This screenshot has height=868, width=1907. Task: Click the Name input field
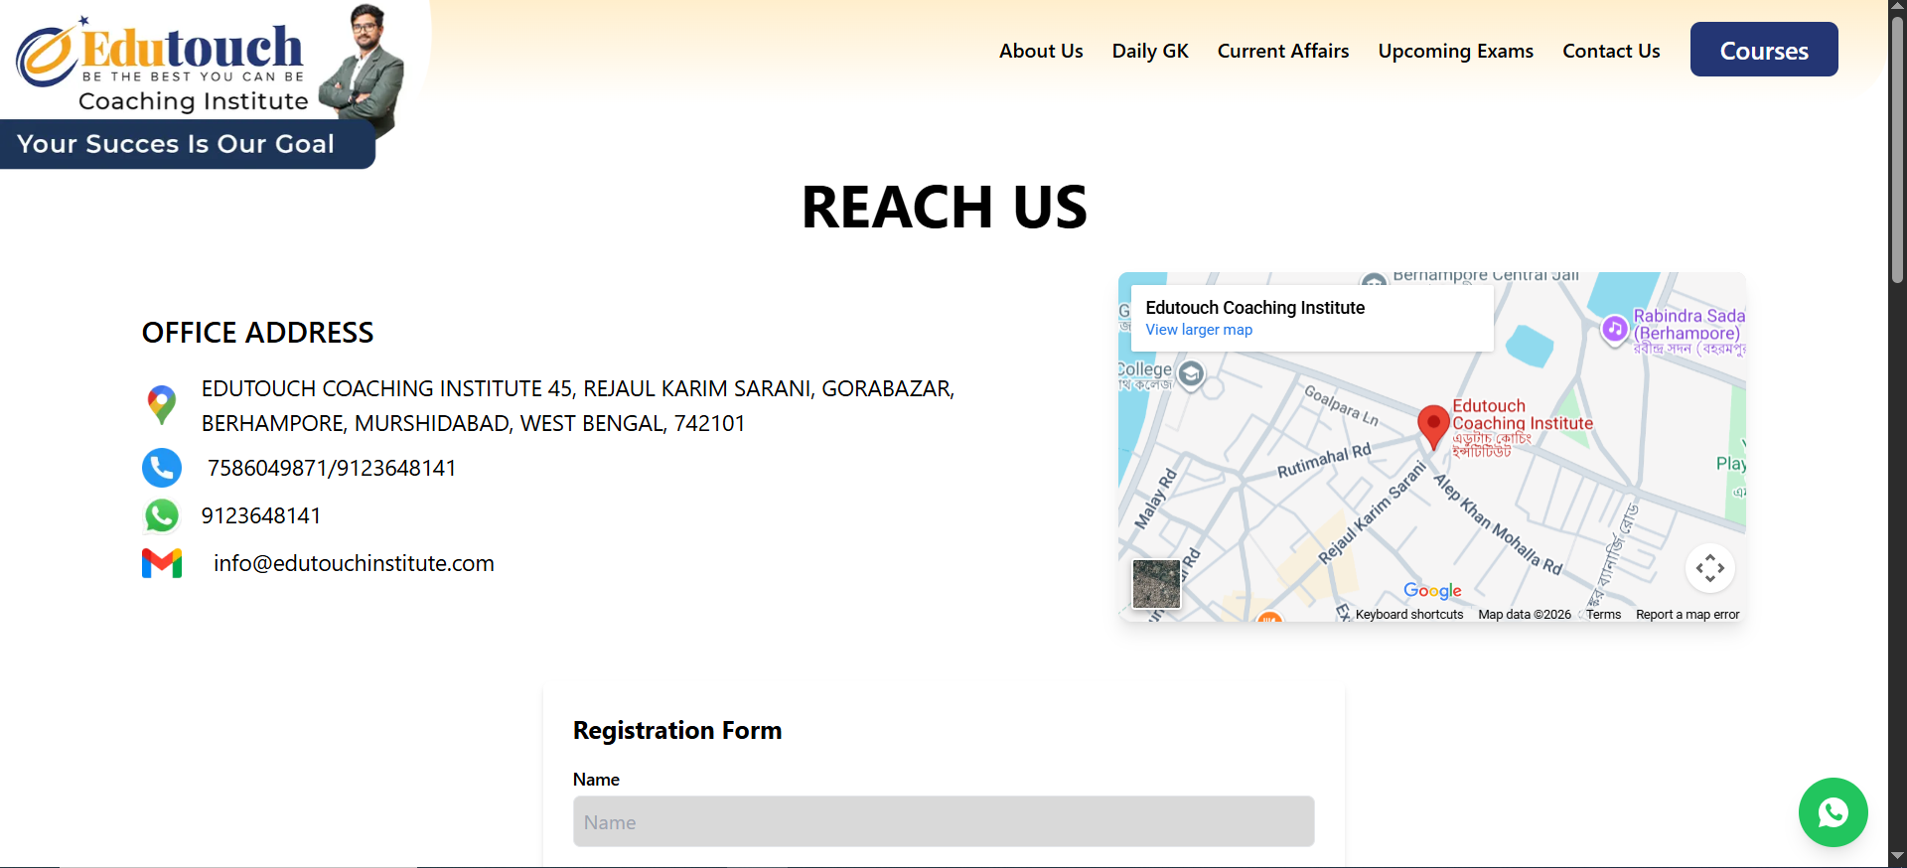(x=944, y=821)
